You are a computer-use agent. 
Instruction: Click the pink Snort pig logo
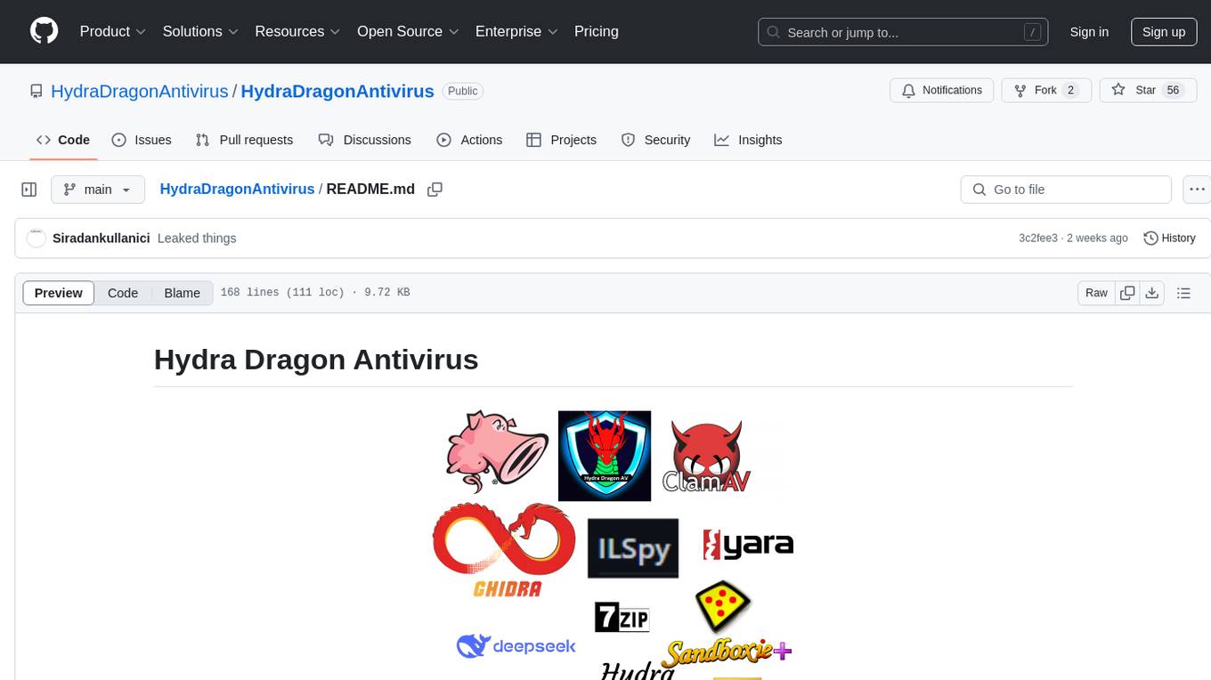pos(497,450)
